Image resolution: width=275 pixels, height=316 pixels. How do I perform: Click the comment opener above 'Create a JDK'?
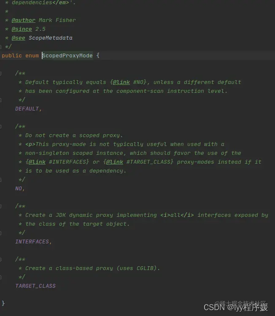point(20,206)
